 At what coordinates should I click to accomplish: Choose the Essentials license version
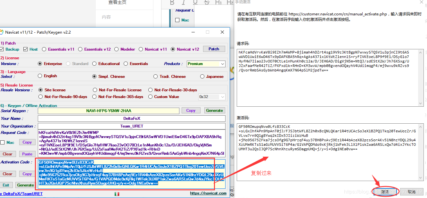[126, 63]
